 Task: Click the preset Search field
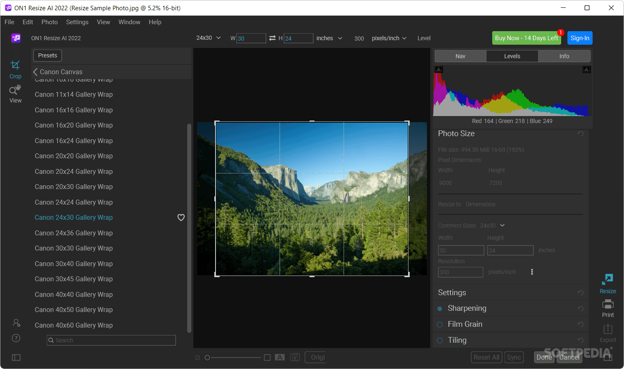click(x=111, y=340)
